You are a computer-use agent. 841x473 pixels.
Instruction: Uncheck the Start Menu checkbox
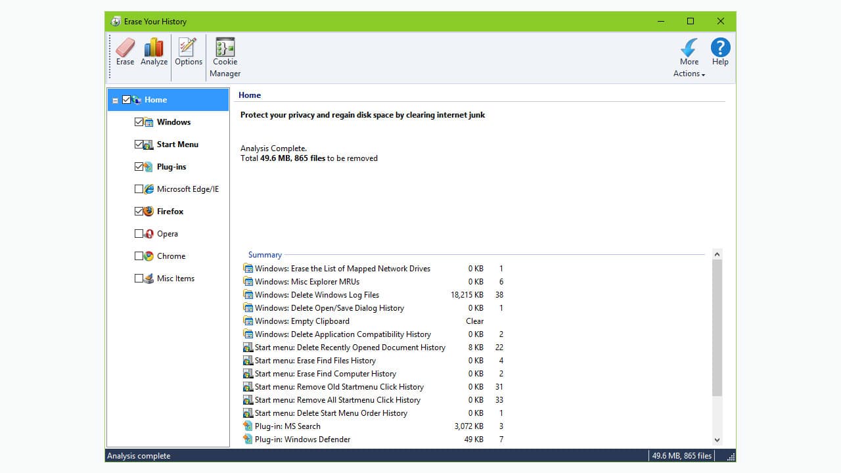pos(139,144)
